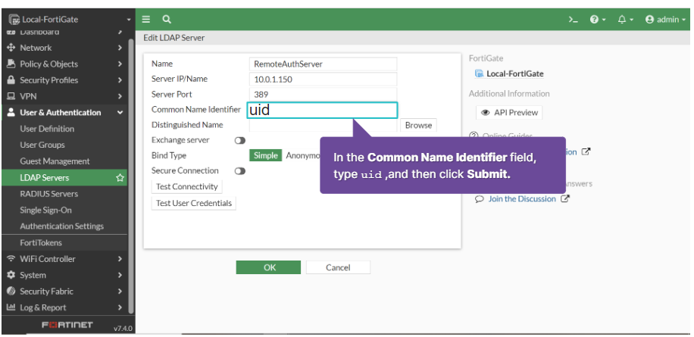Click the Cancel button

click(338, 267)
